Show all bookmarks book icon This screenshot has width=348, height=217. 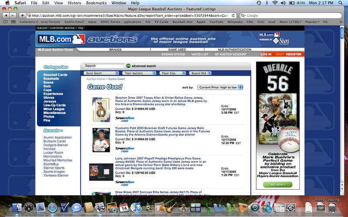click(x=6, y=22)
